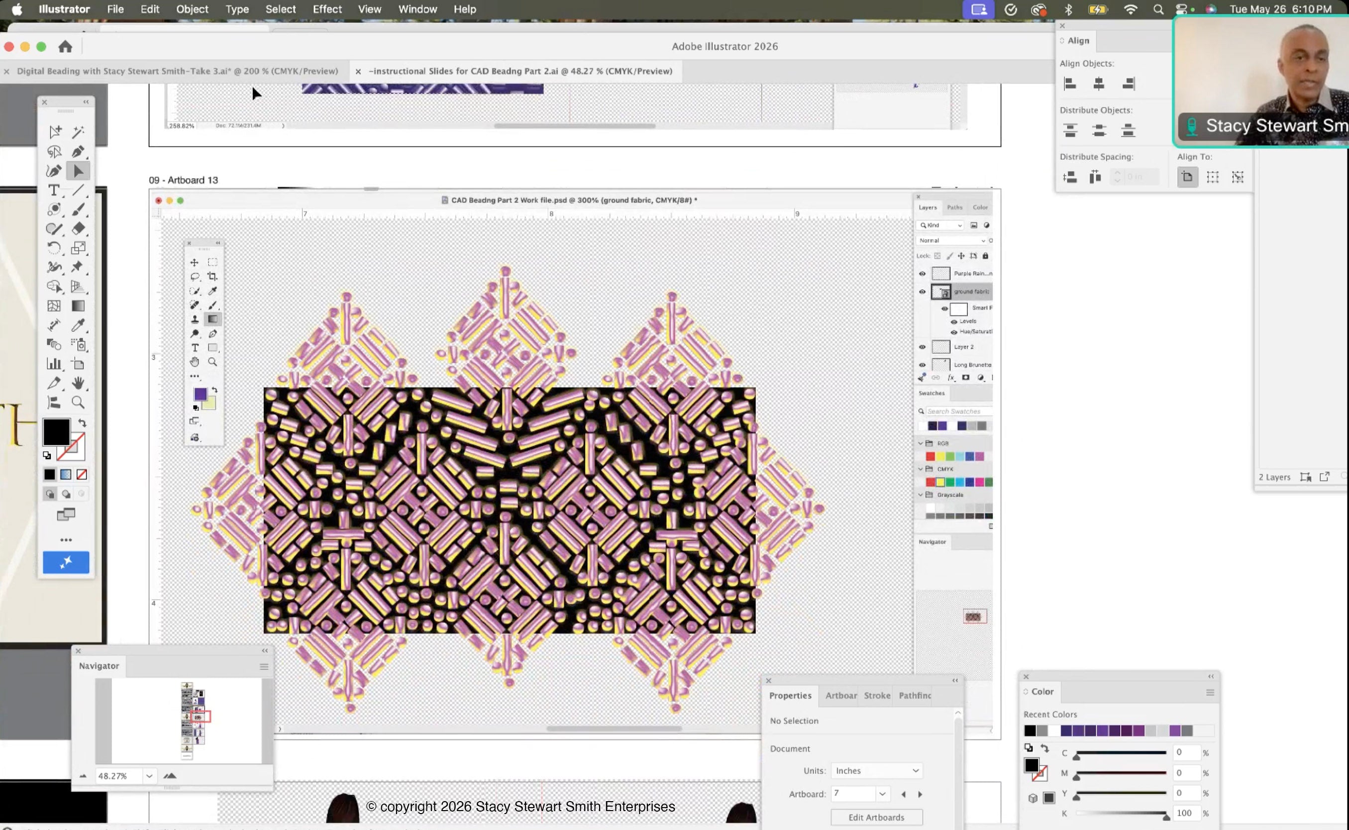Switch to Gradient fill mode button
The image size is (1349, 830).
[66, 474]
